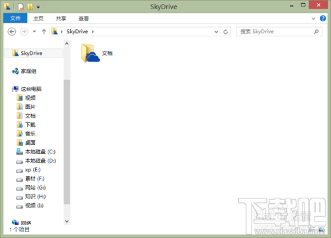Viewport: 331px width, 238px height.
Task: Switch to the 共享 ribbon tab
Action: point(61,19)
